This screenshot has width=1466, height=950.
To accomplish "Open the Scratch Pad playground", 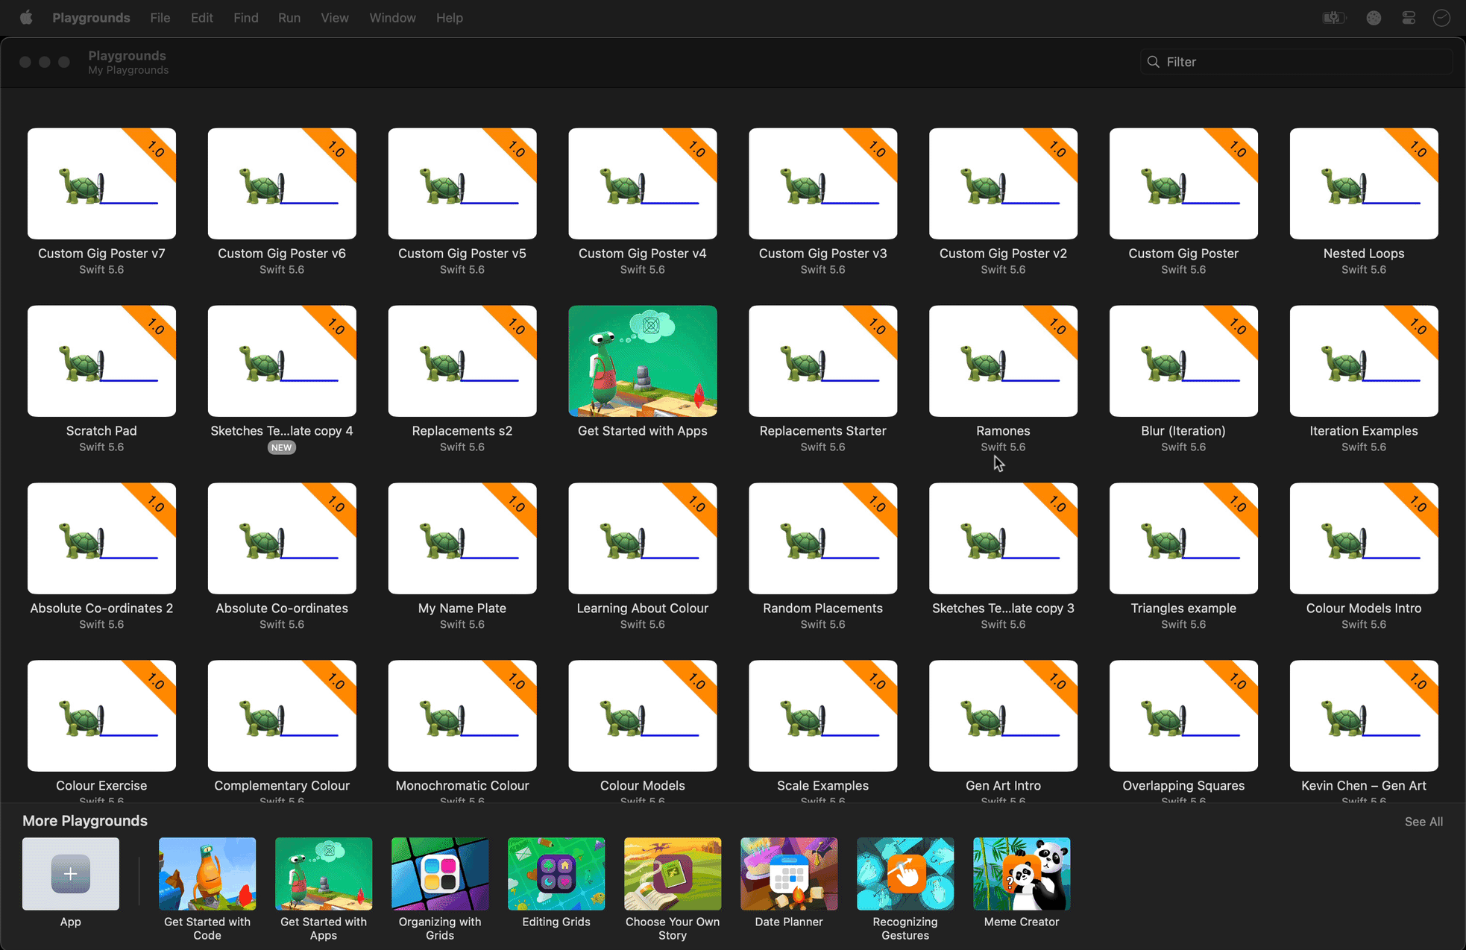I will (101, 360).
